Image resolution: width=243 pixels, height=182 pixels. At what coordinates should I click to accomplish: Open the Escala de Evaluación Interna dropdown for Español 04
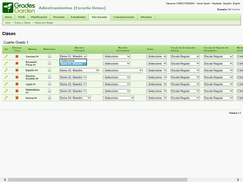pos(185,71)
